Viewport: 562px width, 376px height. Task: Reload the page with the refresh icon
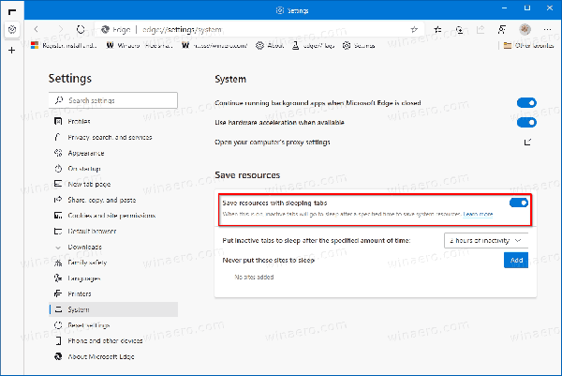pyautogui.click(x=81, y=29)
